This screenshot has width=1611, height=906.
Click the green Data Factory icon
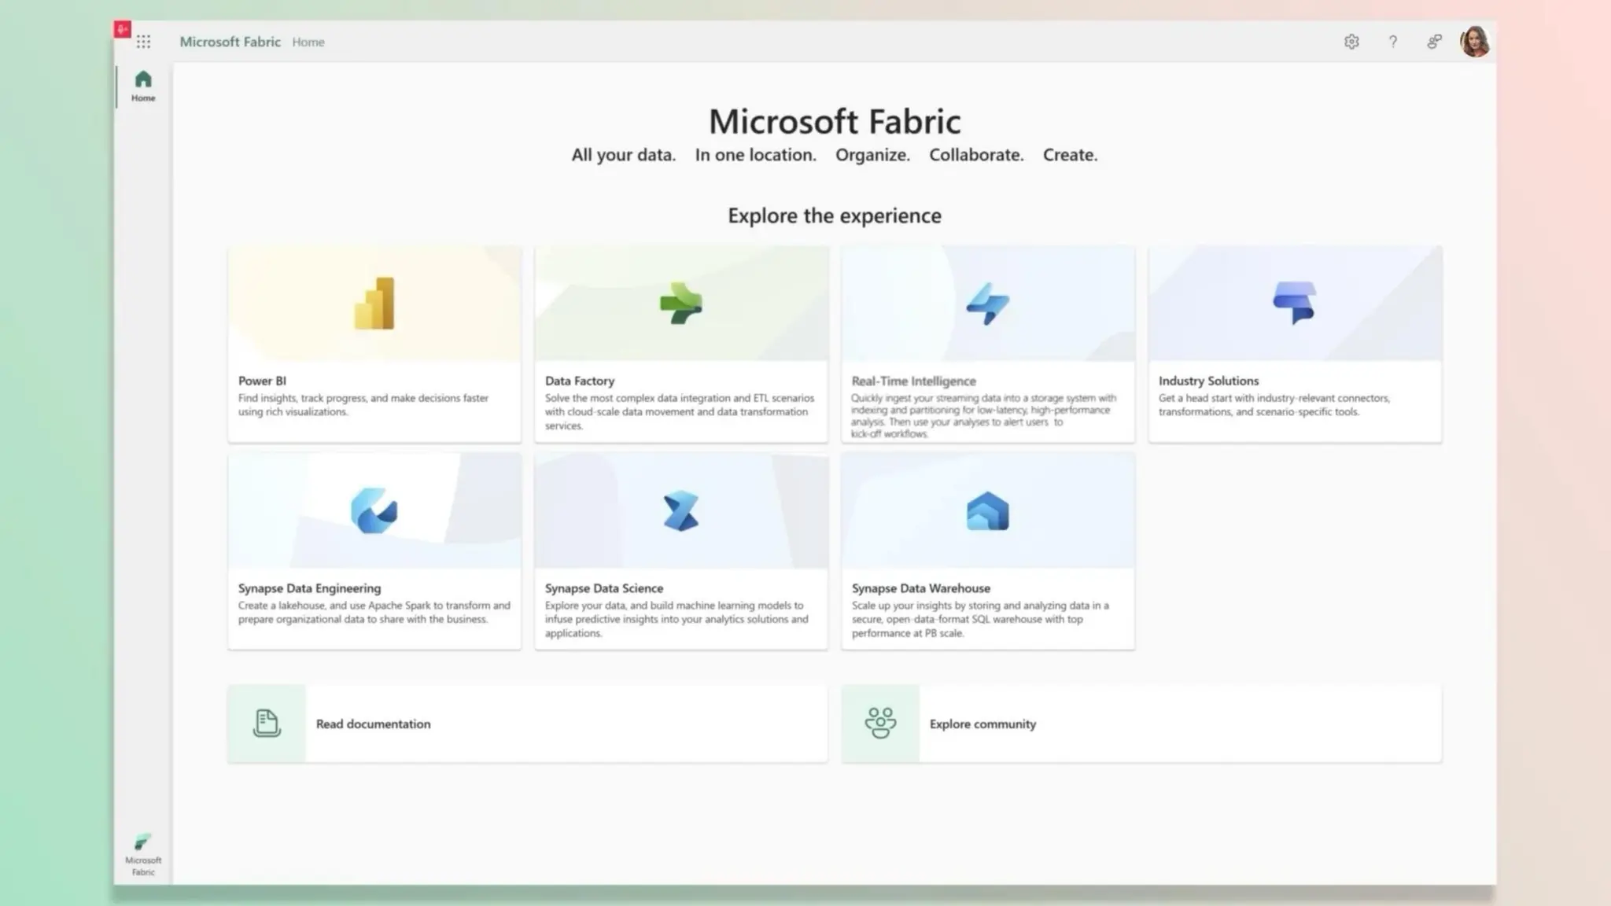coord(681,304)
